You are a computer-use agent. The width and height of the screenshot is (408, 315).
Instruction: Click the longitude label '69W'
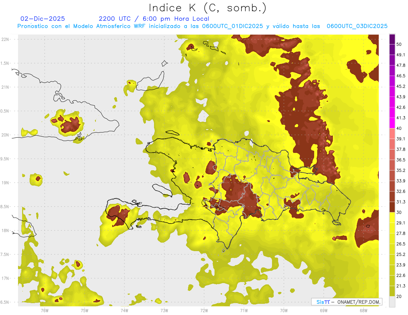[x=324, y=310]
